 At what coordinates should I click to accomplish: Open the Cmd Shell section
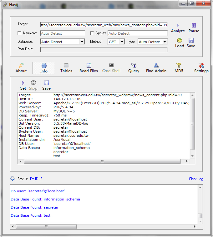point(111,68)
